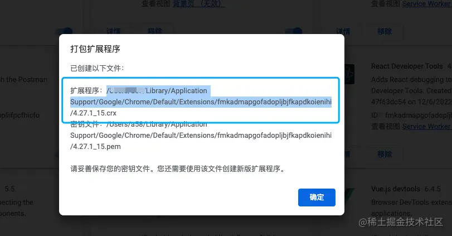The image size is (452, 236).
Task: Click the React Developer Tools extension icon
Action: pyautogui.click(x=349, y=74)
